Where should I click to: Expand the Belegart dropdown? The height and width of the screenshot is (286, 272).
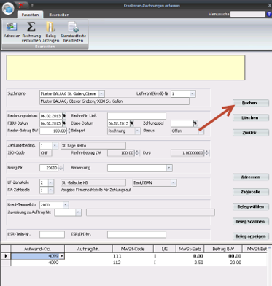[x=137, y=131]
